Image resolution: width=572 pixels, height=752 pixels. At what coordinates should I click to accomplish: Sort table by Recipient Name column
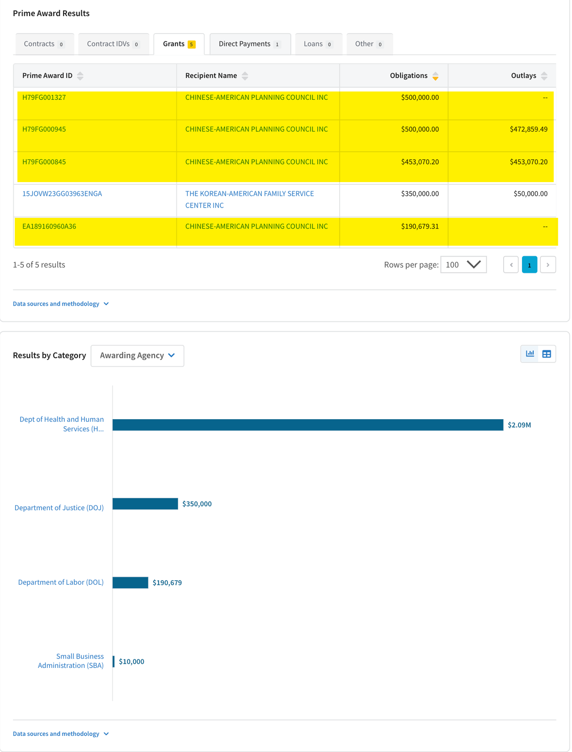pos(244,76)
